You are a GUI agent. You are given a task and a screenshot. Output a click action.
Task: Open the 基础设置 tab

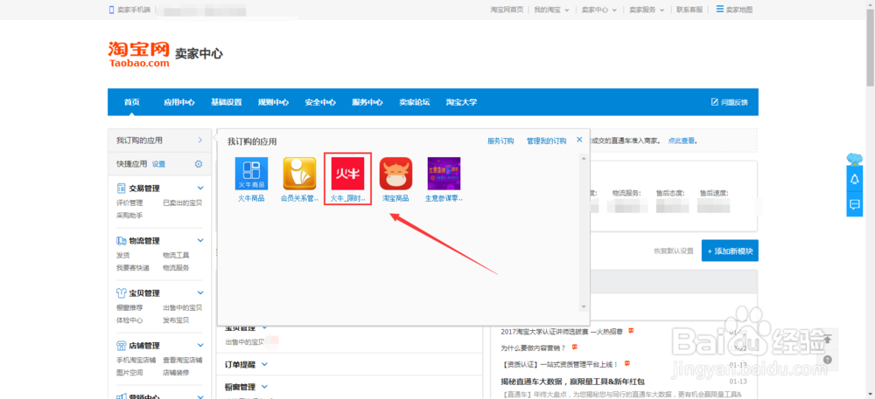(226, 102)
